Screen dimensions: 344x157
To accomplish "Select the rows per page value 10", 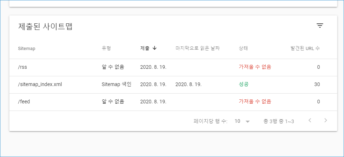I will [237, 121].
